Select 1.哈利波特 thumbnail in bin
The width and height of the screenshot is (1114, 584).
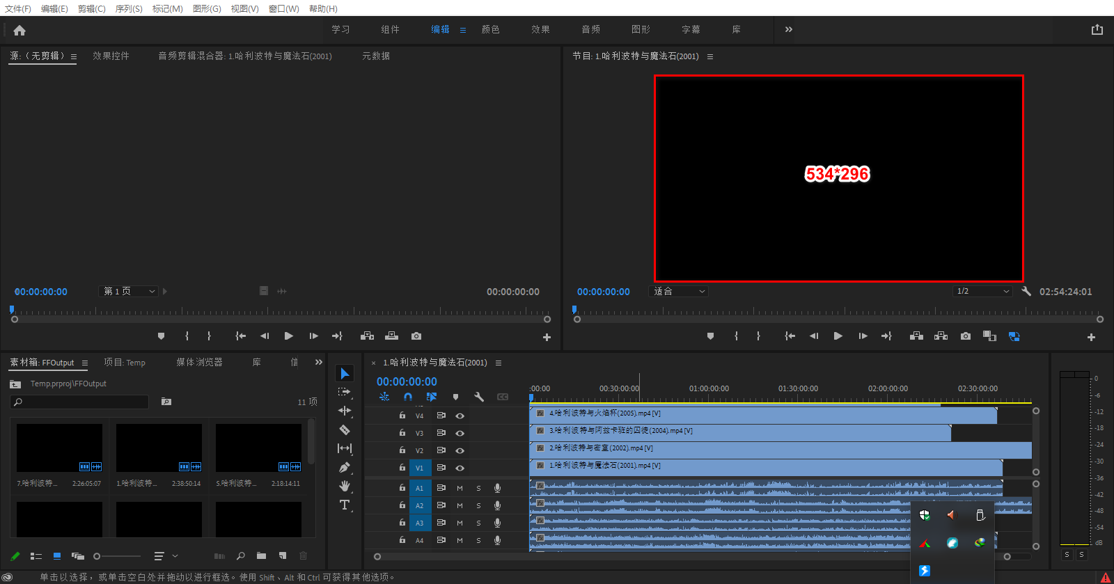(x=159, y=448)
